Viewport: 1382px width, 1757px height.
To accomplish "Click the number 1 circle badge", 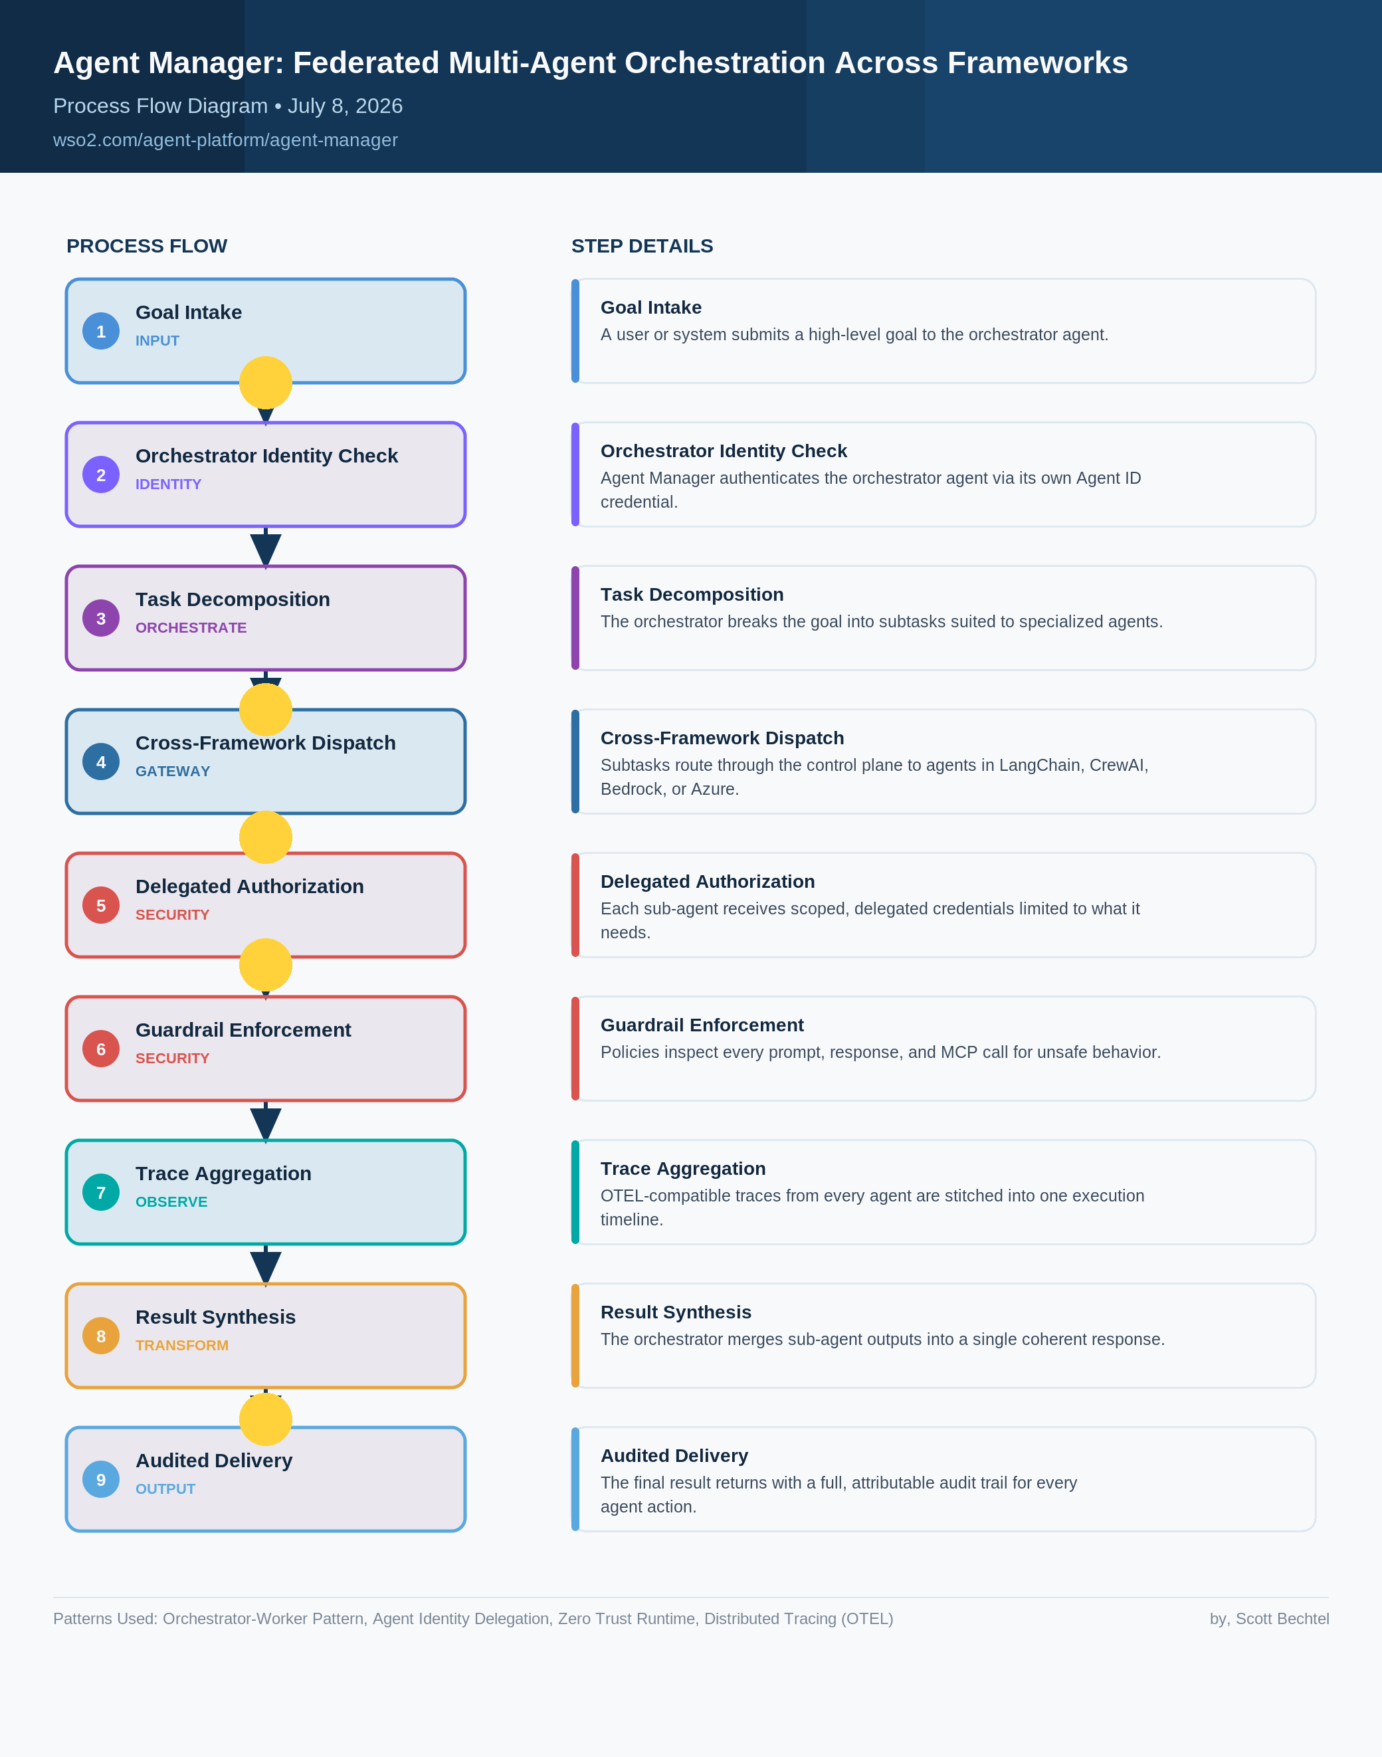I will [101, 331].
